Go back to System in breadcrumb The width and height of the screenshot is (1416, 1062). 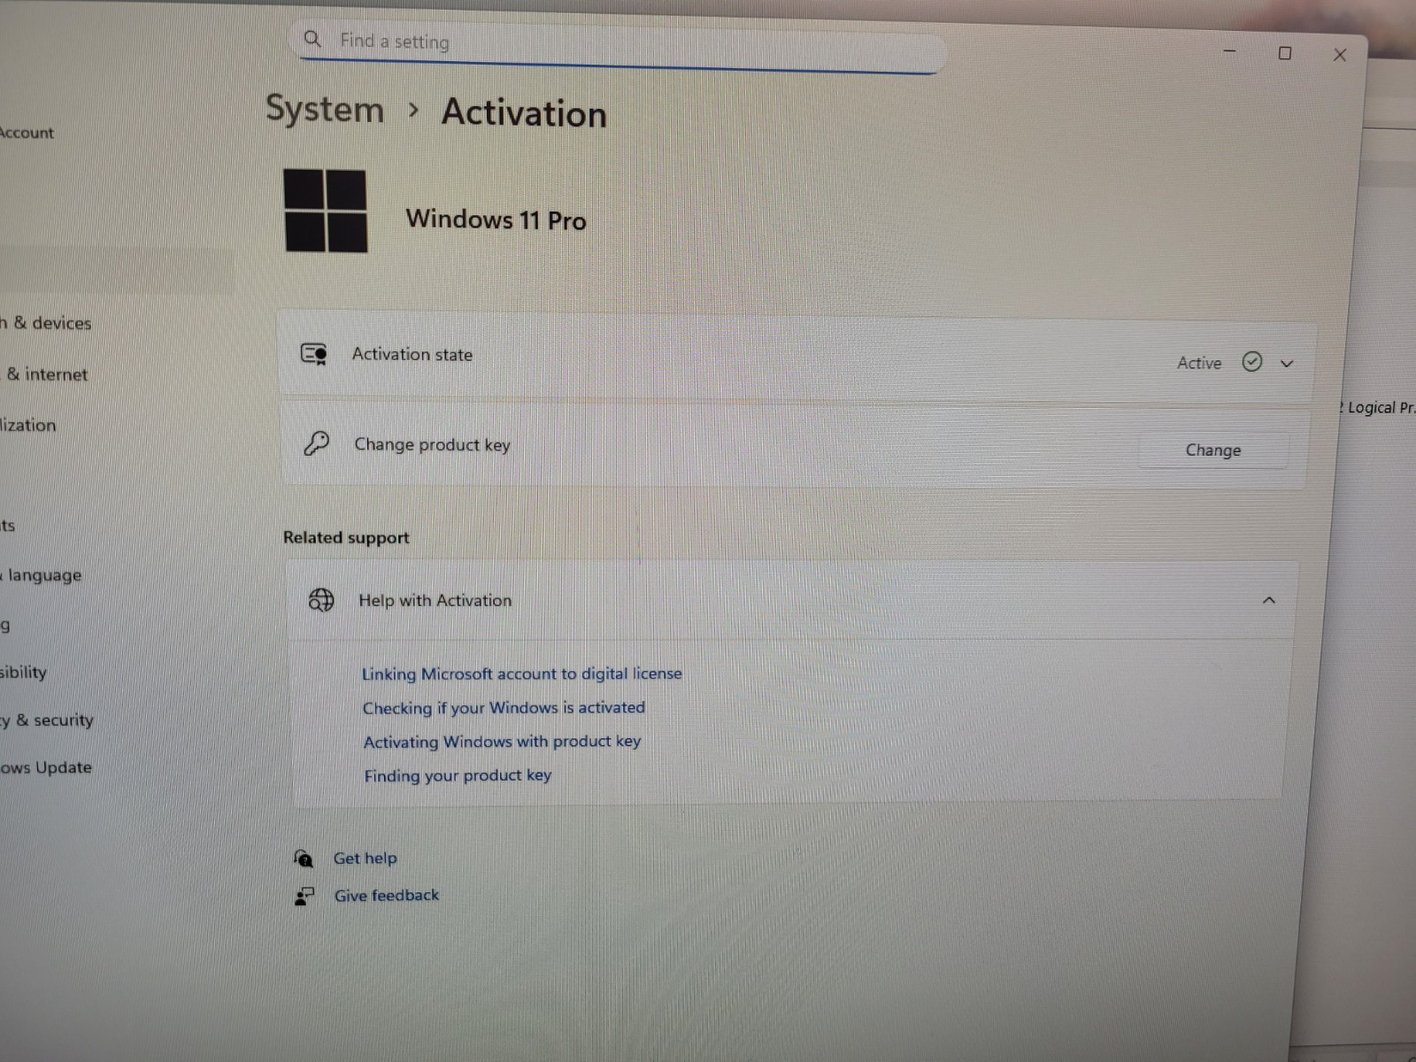point(325,109)
